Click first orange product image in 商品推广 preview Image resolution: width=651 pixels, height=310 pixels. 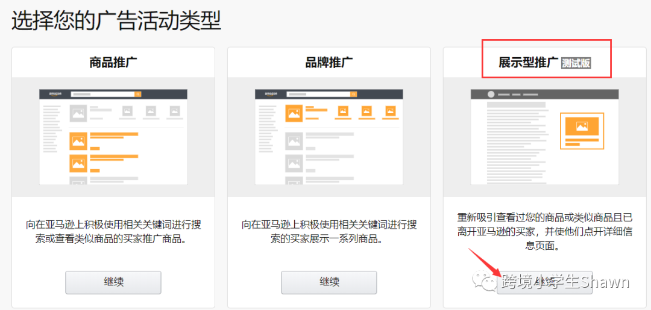(x=78, y=141)
